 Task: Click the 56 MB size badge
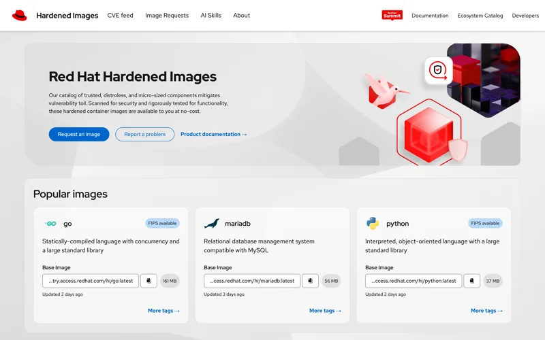pos(331,281)
